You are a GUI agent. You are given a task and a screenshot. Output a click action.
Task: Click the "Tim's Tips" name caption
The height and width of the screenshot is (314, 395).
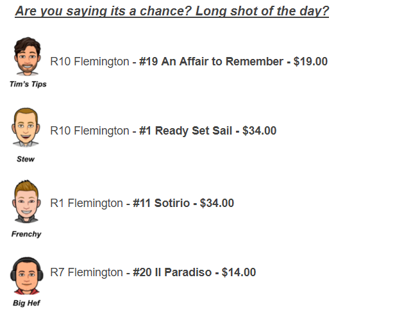point(28,84)
